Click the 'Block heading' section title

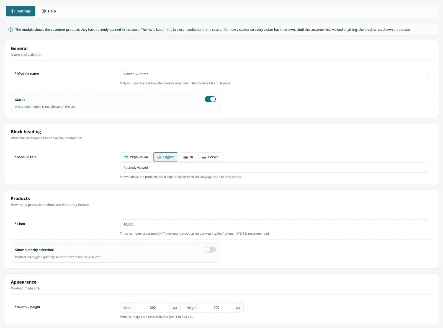pyautogui.click(x=26, y=132)
